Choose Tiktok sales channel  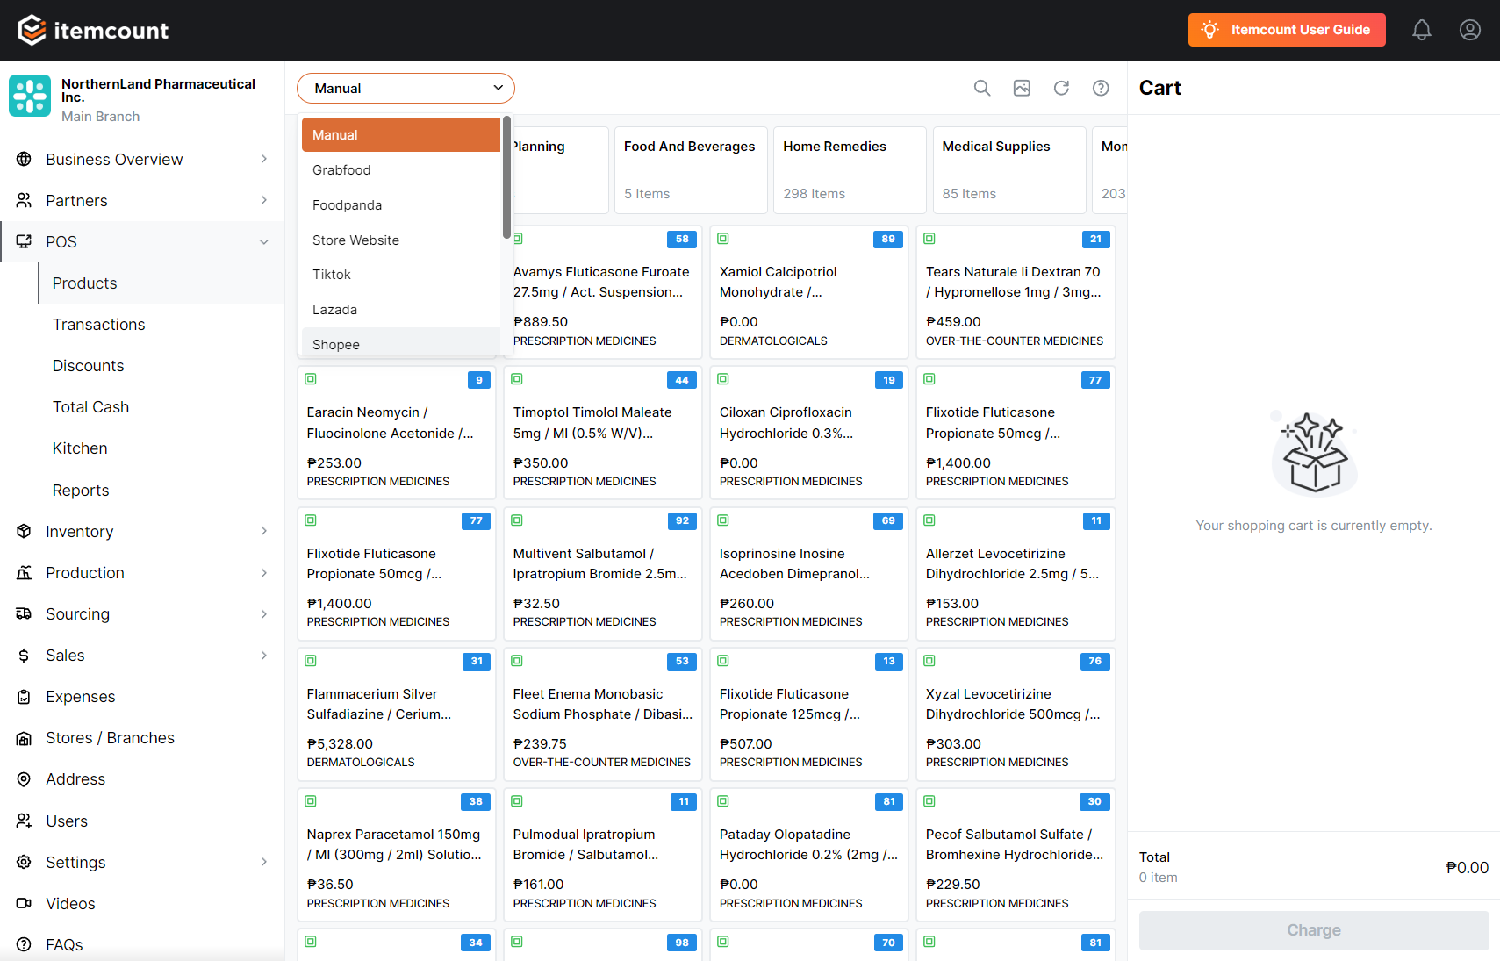click(x=401, y=275)
